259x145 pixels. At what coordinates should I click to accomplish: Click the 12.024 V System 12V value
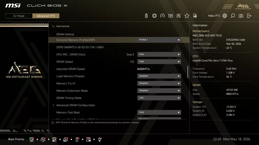point(231,107)
